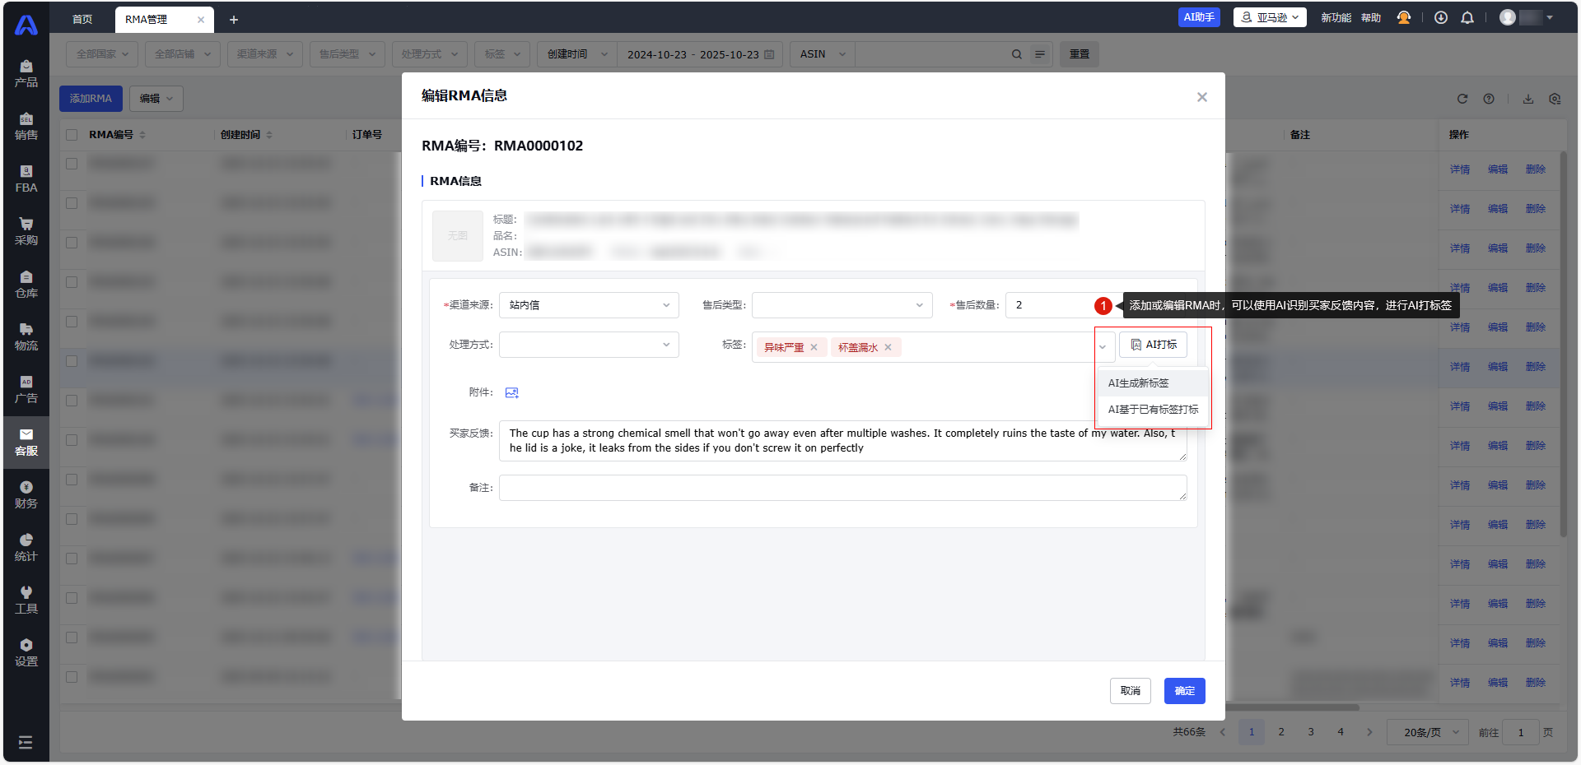The image size is (1581, 765).
Task: Click the 财务 finance sidebar icon
Action: (26, 494)
